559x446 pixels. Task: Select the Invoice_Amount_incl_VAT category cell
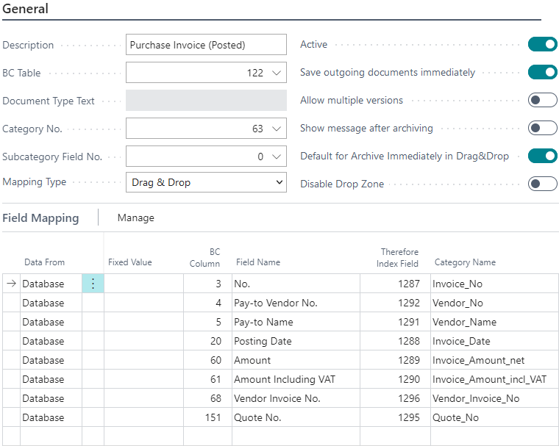pos(489,379)
